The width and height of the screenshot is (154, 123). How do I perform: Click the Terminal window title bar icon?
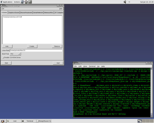pyautogui.click(x=74, y=63)
